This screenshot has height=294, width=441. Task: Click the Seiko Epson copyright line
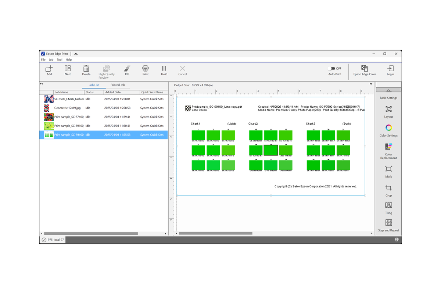316,186
